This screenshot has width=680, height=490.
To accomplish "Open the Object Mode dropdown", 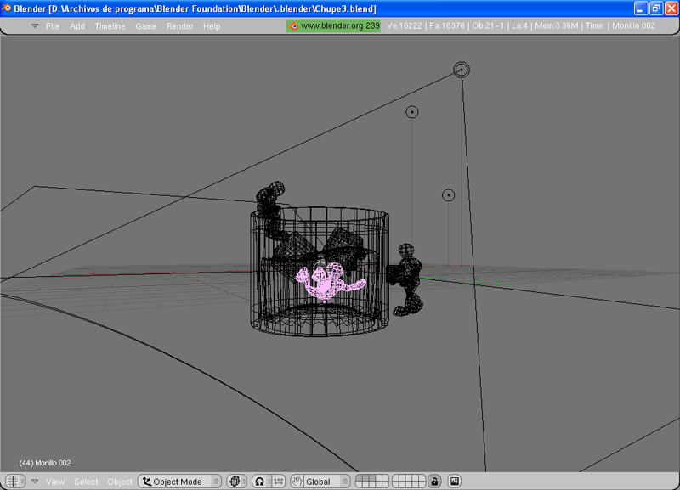I will [x=180, y=482].
